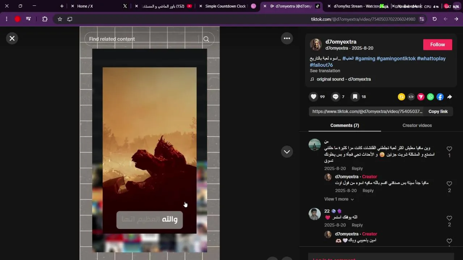Click the right-pointing browser navigation arrow
463x260 pixels.
(456, 19)
